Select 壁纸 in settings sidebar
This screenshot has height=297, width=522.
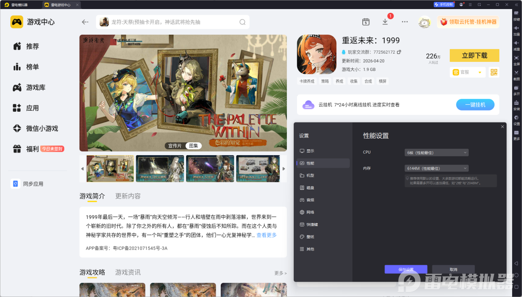[323, 237]
